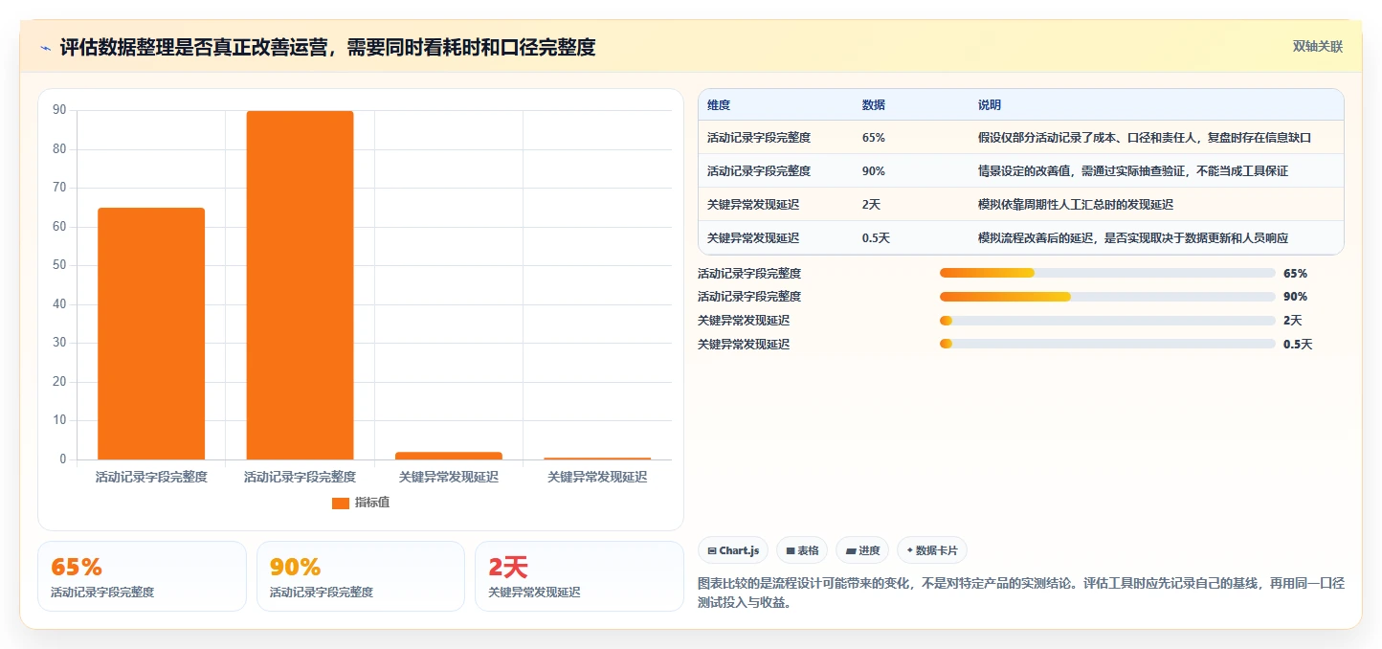Click the description starting 情景设定的改善值
1382x649 pixels.
click(x=1133, y=171)
